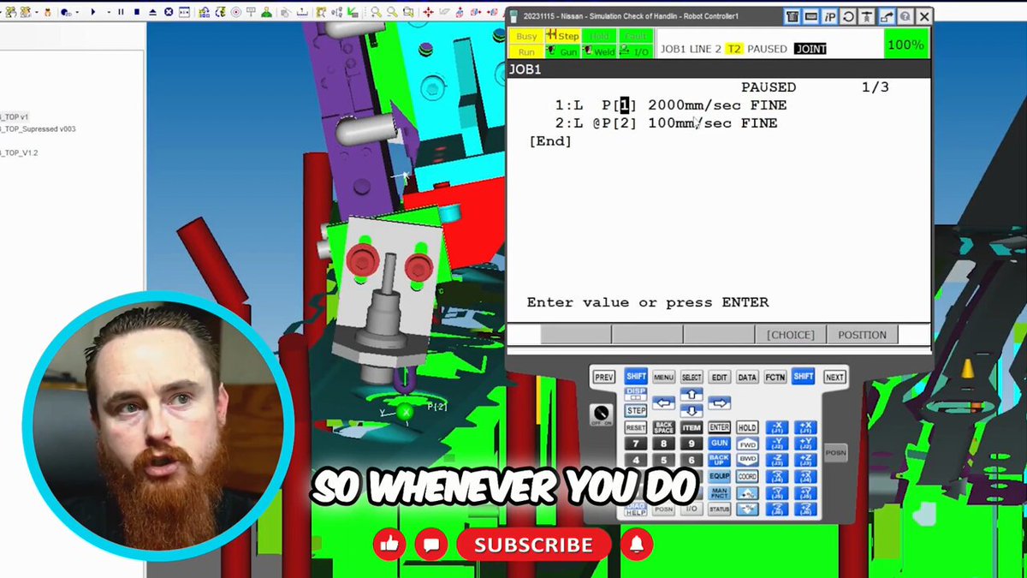Click the Pause simulation toolbar icon
The image size is (1027, 578).
121,12
